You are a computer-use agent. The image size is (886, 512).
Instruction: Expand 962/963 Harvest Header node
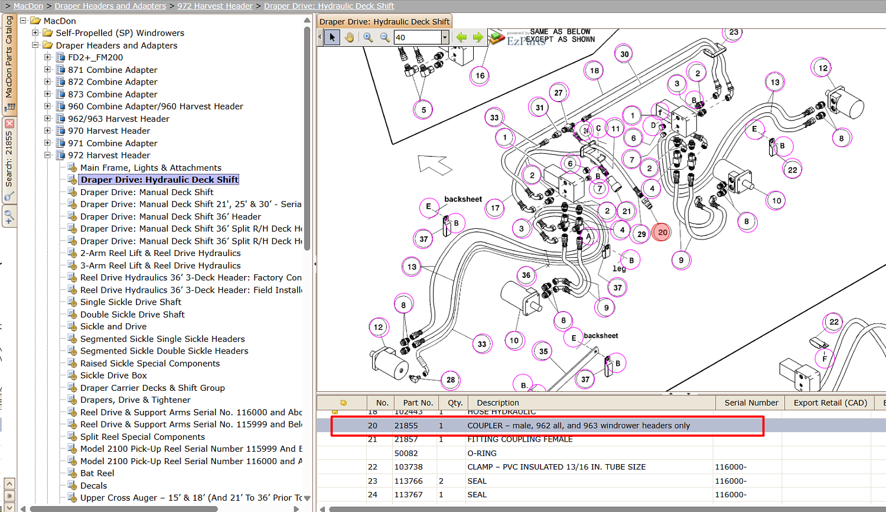48,119
